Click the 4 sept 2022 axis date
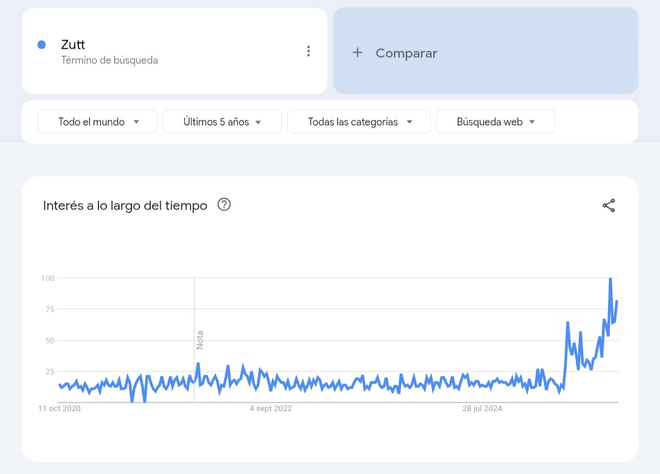The height and width of the screenshot is (474, 660). point(271,409)
